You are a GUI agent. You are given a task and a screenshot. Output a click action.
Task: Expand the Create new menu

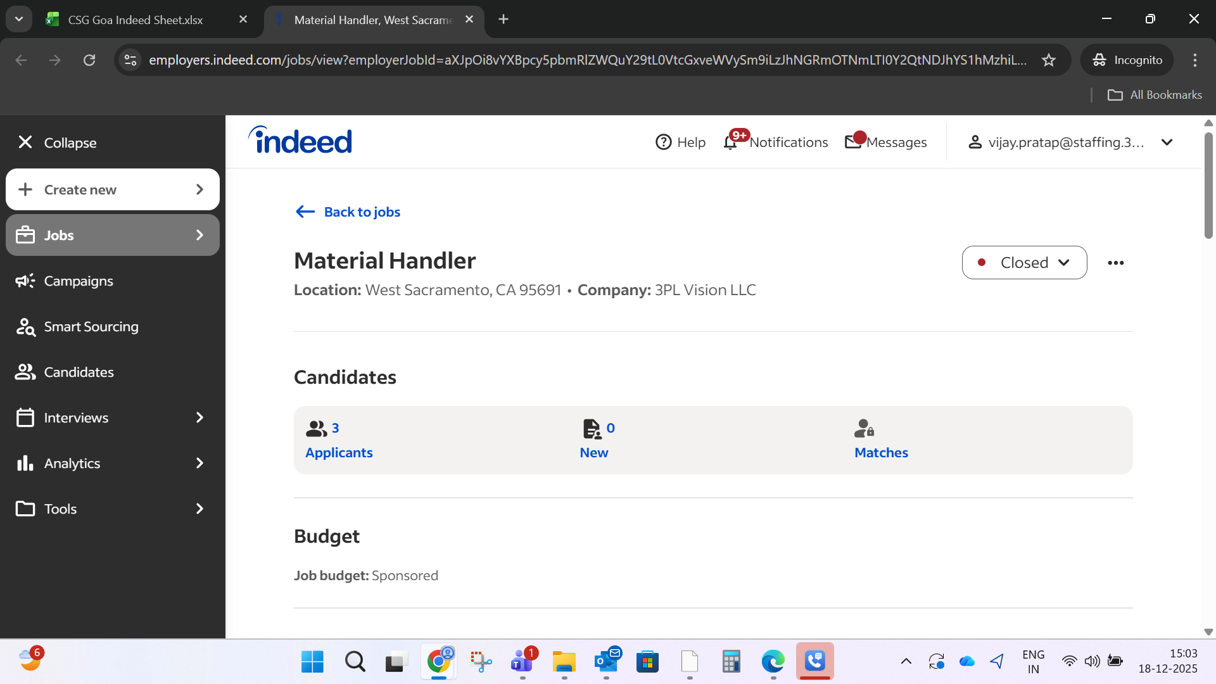[x=113, y=190]
